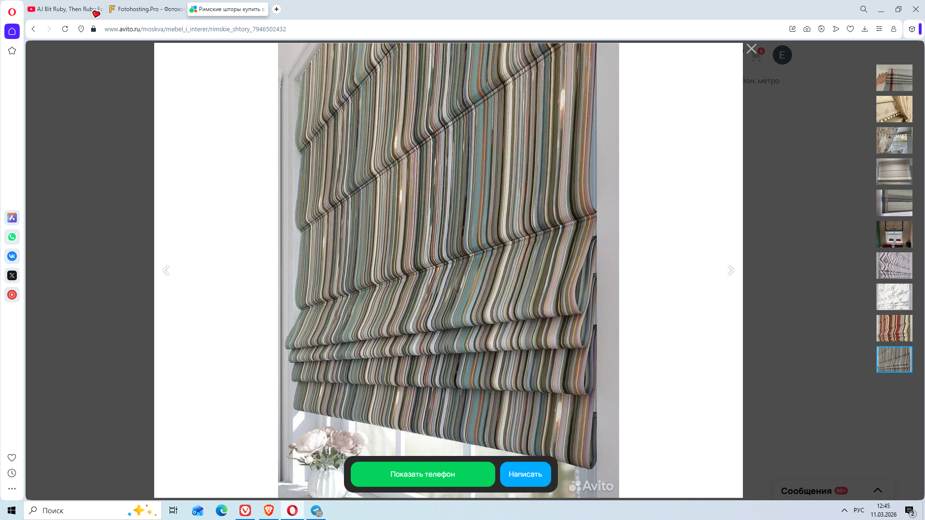Image resolution: width=925 pixels, height=520 pixels.
Task: Open Opera bookmarks star in sidebar
Action: click(12, 51)
